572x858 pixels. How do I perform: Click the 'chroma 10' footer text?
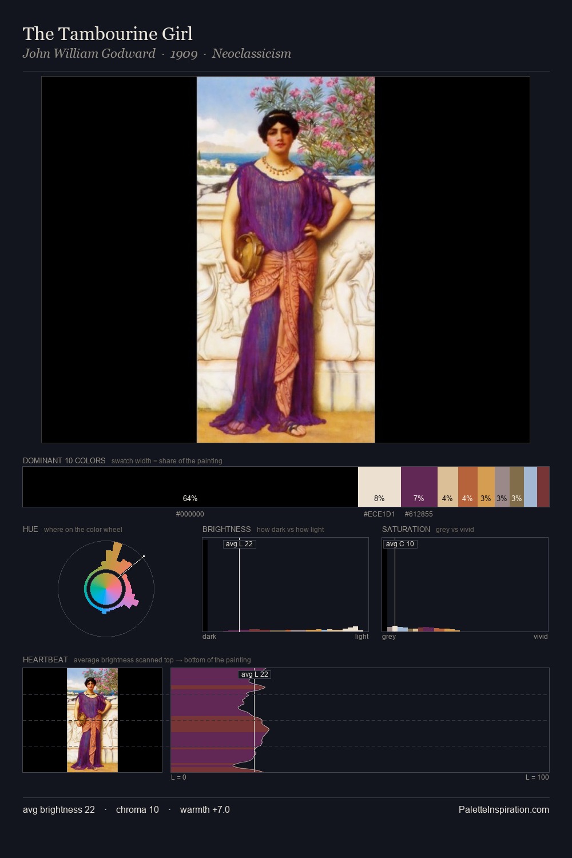(137, 809)
